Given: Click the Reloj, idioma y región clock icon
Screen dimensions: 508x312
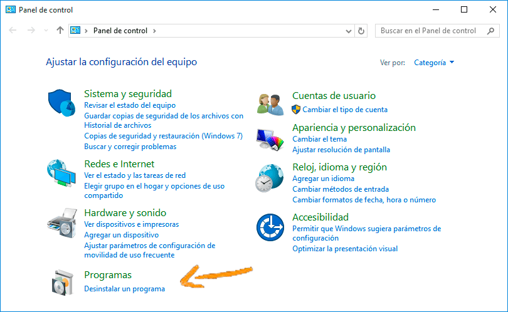Looking at the screenshot, I should (270, 179).
